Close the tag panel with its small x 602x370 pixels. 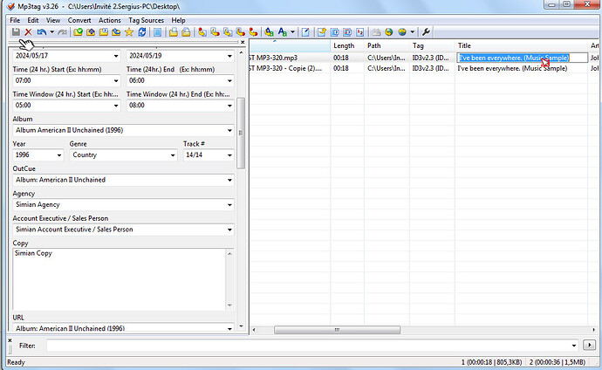coord(243,42)
